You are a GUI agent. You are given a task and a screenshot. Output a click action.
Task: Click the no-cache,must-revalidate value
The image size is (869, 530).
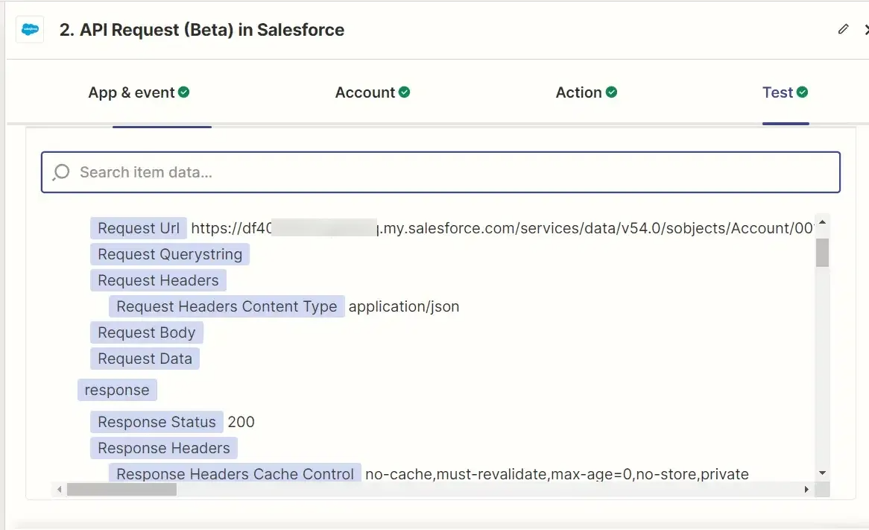pos(557,474)
